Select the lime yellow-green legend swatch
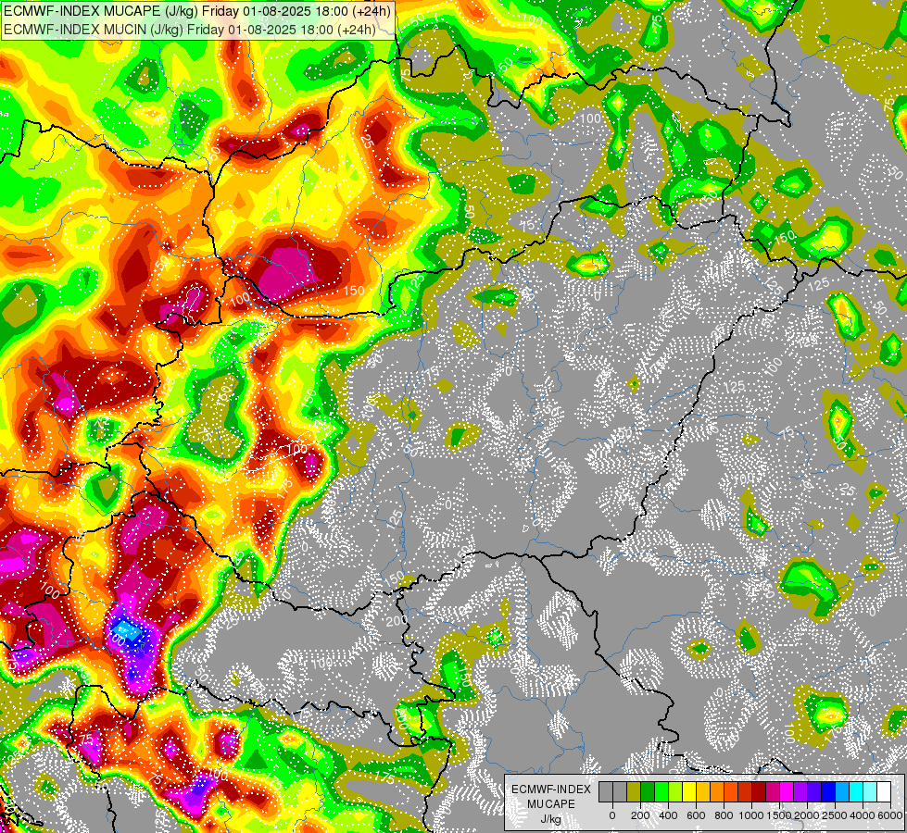The width and height of the screenshot is (907, 833). coord(675,792)
